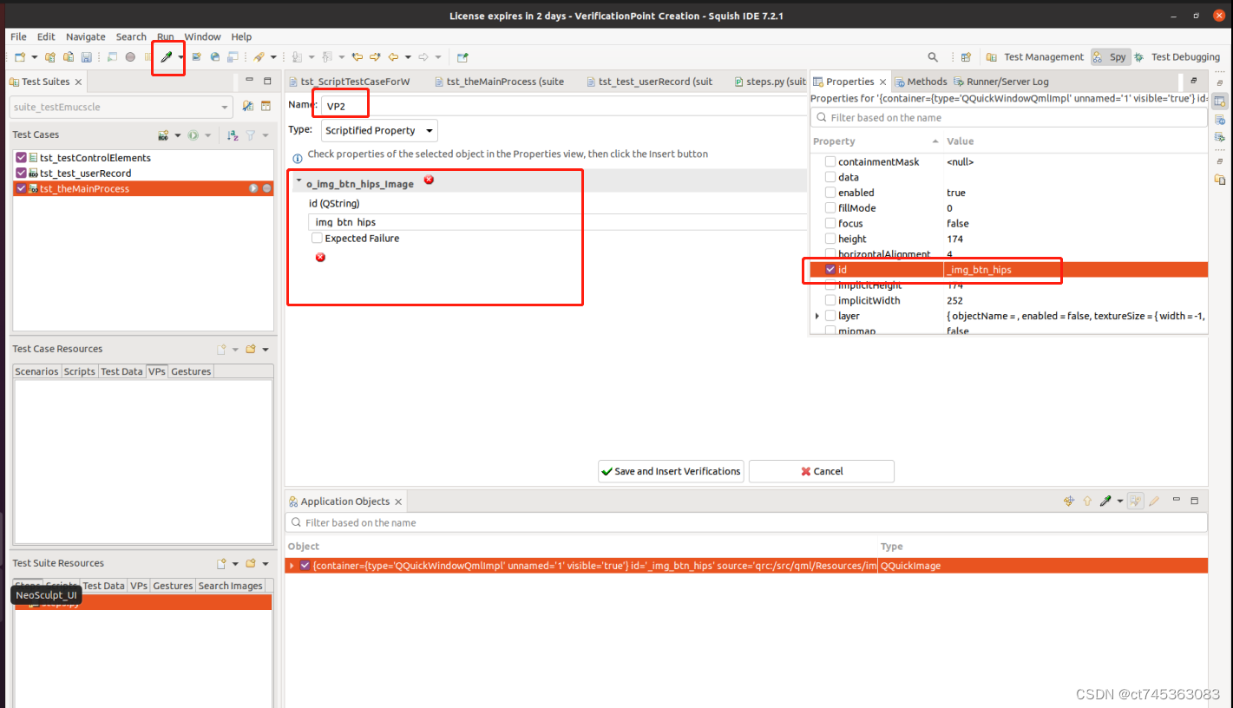1233x708 pixels.
Task: Toggle the tst_testControlElements checkbox
Action: (22, 158)
